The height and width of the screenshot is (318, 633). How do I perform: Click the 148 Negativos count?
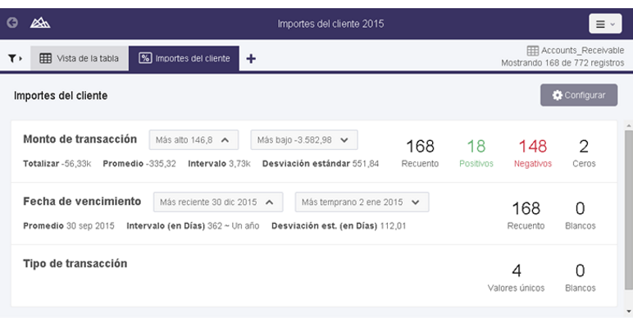point(533,152)
